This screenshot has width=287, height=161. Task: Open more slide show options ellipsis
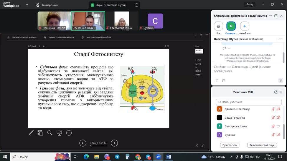69,133
